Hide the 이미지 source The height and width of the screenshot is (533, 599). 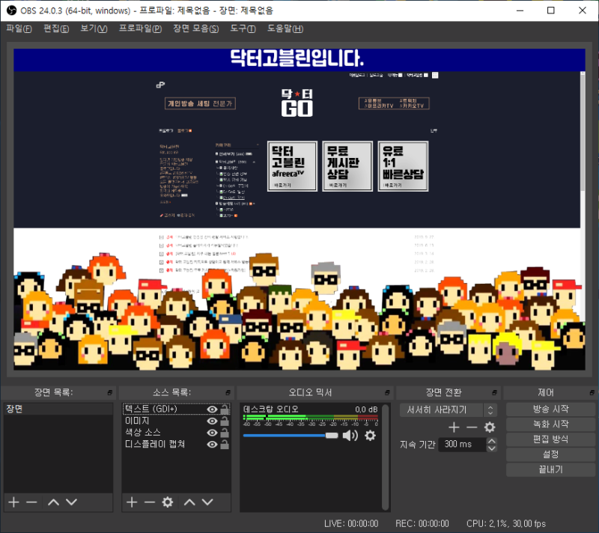point(212,421)
